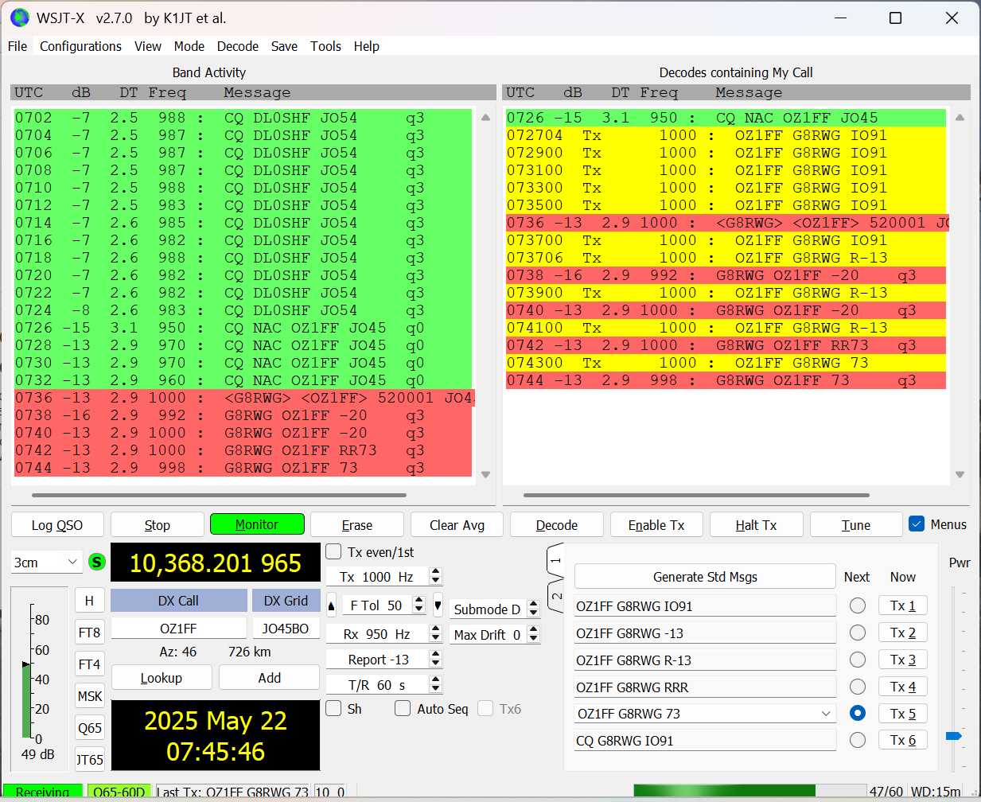Viewport: 981px width, 802px height.
Task: Select Next radio for OZ1FF G8RWG R-13
Action: [x=857, y=660]
